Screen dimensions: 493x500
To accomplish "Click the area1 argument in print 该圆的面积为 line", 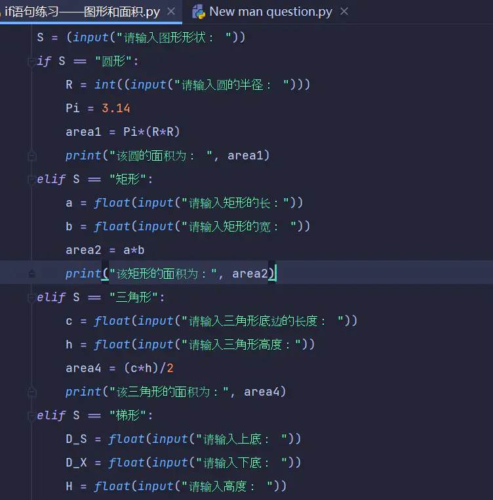I will click(245, 156).
